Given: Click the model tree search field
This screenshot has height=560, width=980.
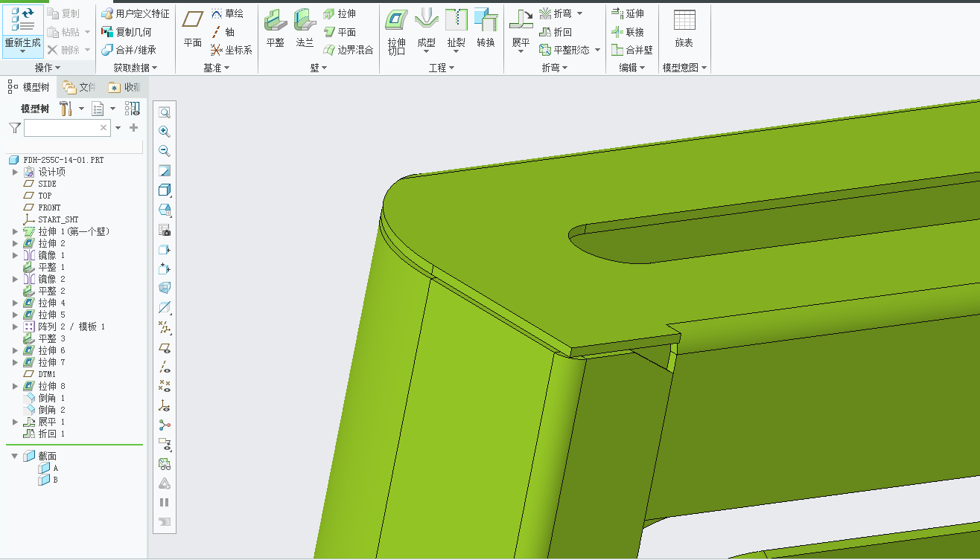Looking at the screenshot, I should coord(63,128).
